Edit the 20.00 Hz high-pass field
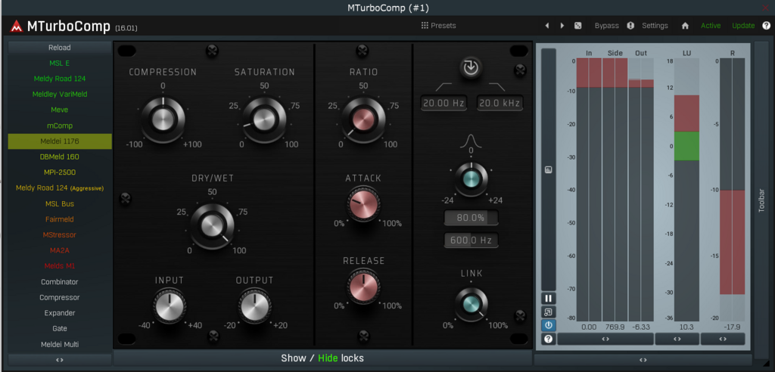This screenshot has height=372, width=775. (x=444, y=104)
